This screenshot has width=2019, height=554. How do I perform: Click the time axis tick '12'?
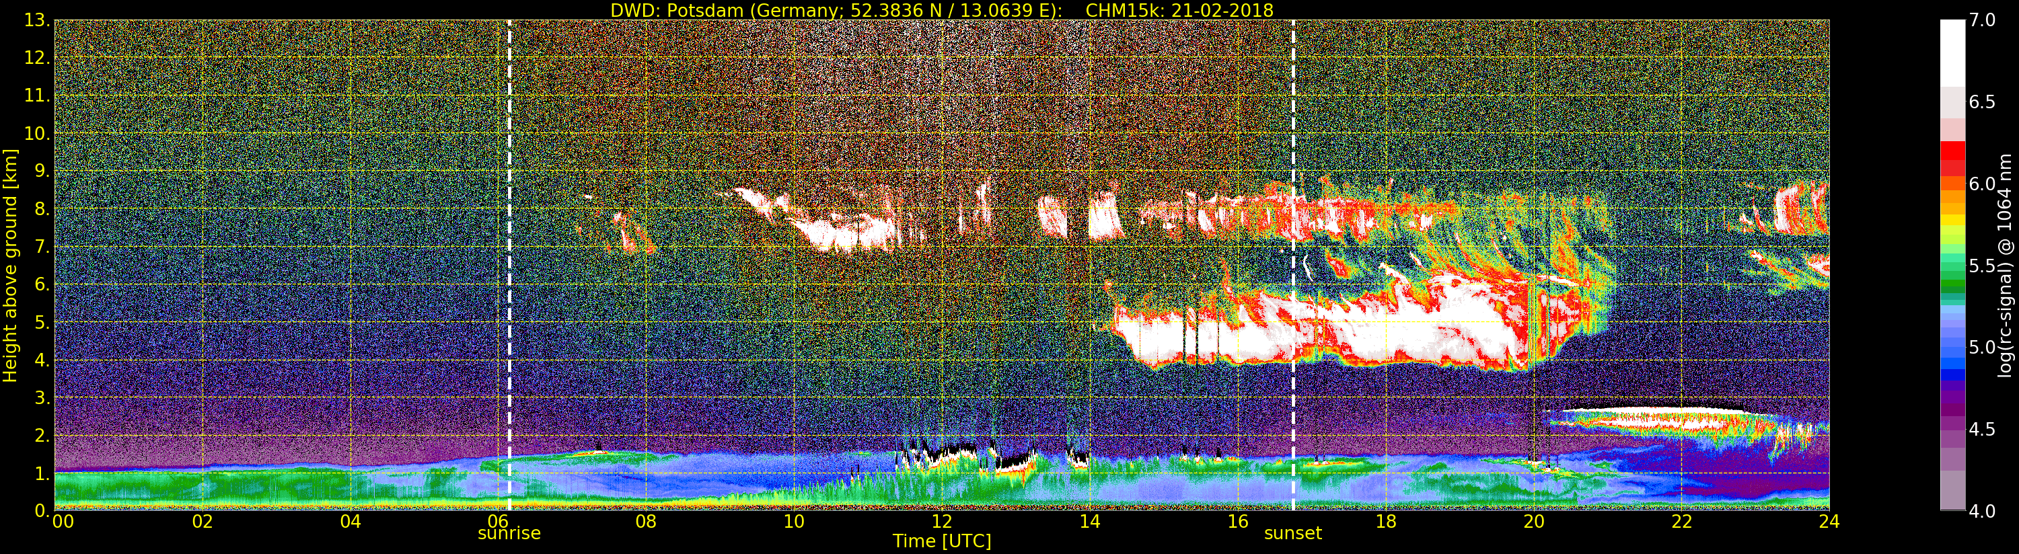[942, 521]
